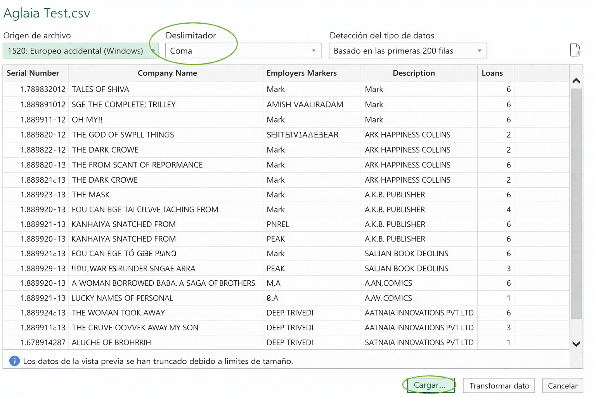The width and height of the screenshot is (596, 397).
Task: Click the Cancelar button
Action: (x=562, y=386)
